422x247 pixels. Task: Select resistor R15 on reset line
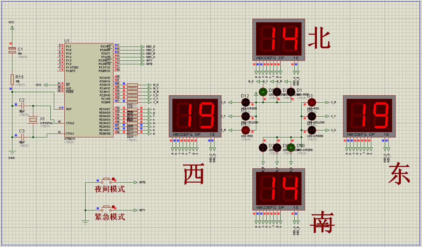(x=12, y=80)
